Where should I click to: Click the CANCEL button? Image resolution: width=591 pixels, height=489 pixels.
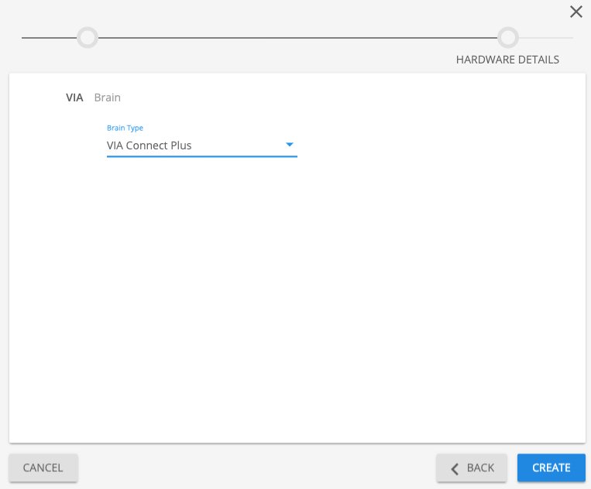43,467
